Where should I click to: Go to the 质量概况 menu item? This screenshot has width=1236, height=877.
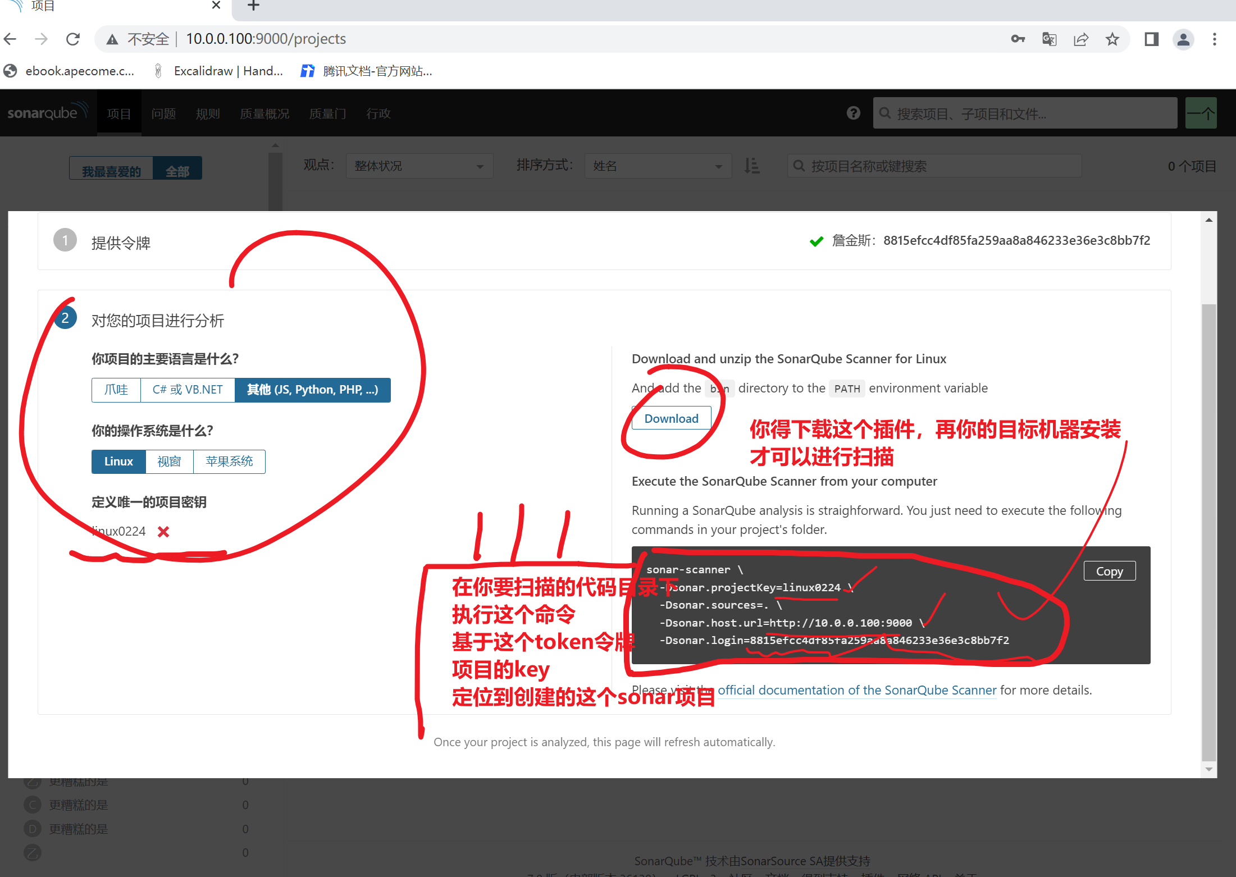264,113
